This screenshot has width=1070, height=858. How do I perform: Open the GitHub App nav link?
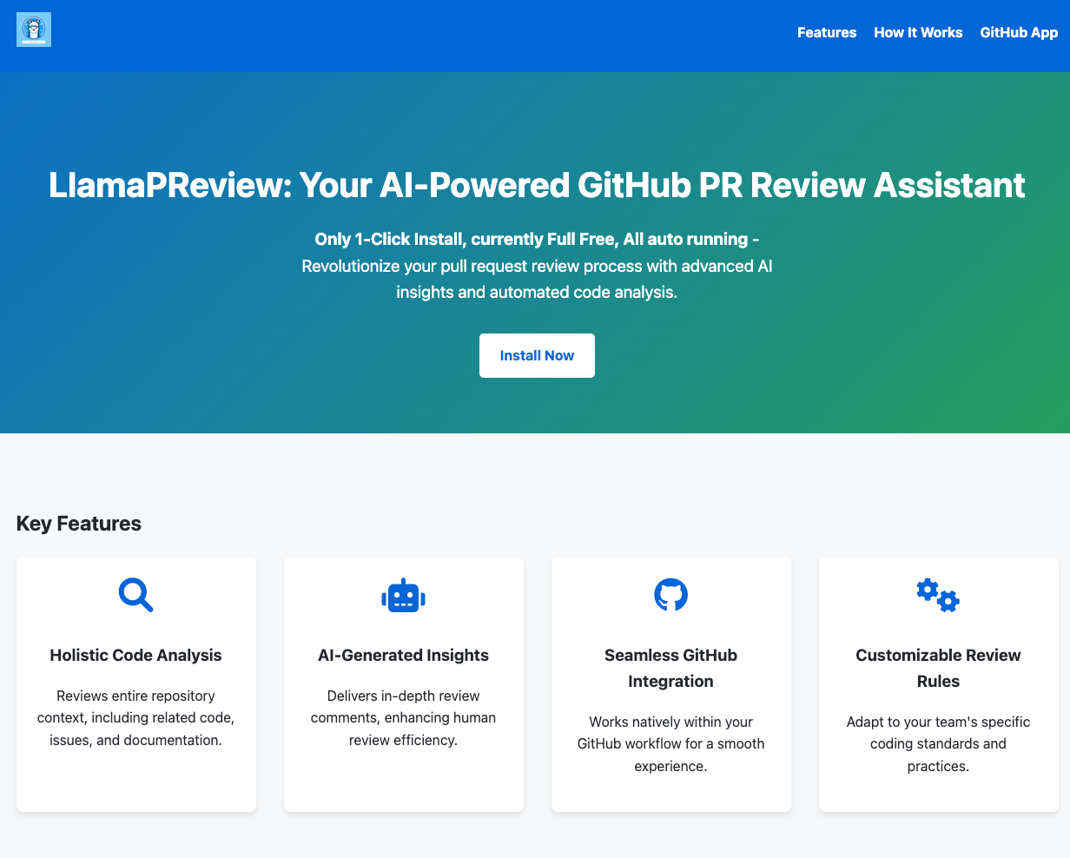pos(1019,32)
